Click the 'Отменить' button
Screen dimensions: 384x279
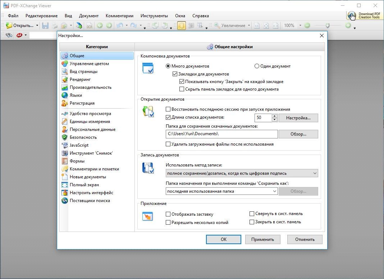point(305,239)
